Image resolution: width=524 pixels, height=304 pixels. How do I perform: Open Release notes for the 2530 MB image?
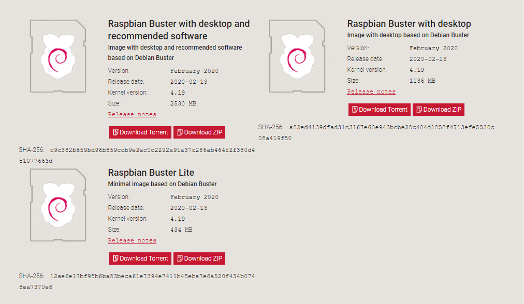pos(132,114)
